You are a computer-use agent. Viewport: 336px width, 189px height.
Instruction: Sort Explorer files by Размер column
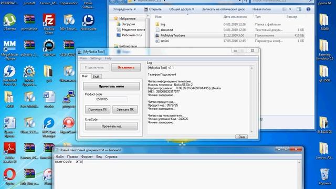point(292,17)
